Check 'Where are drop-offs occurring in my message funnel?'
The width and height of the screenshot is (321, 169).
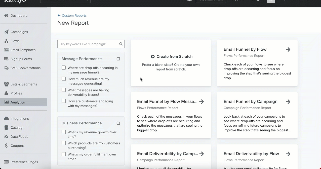click(x=64, y=67)
